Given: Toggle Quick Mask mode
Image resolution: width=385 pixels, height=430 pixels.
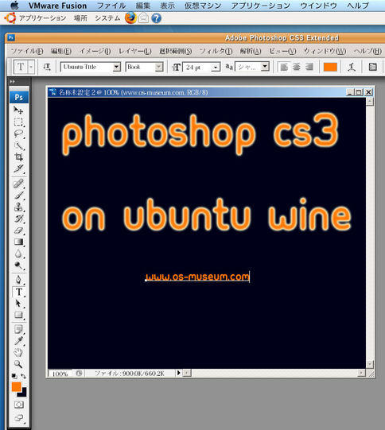Looking at the screenshot, I should coord(19,405).
